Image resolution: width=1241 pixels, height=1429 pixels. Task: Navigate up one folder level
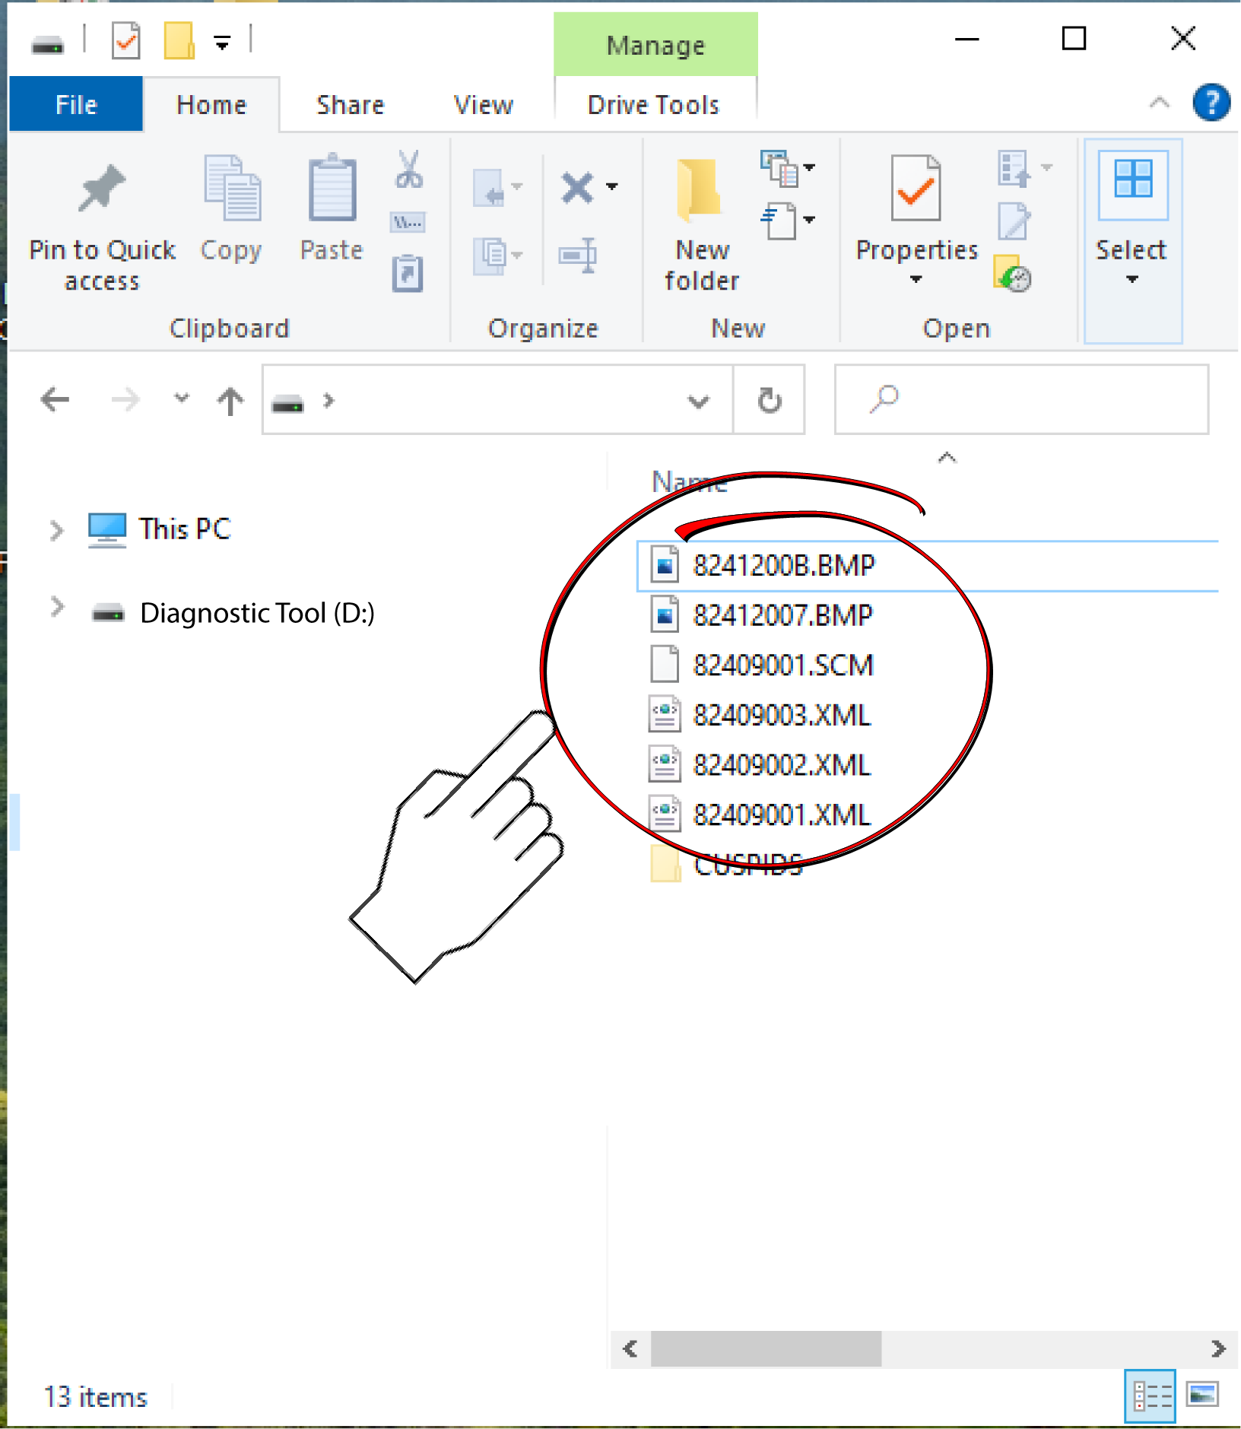point(230,400)
